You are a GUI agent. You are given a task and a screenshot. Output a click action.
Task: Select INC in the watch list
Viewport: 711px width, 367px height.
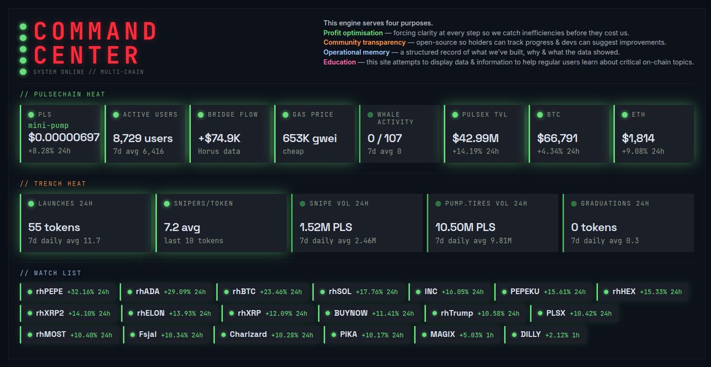tap(449, 292)
